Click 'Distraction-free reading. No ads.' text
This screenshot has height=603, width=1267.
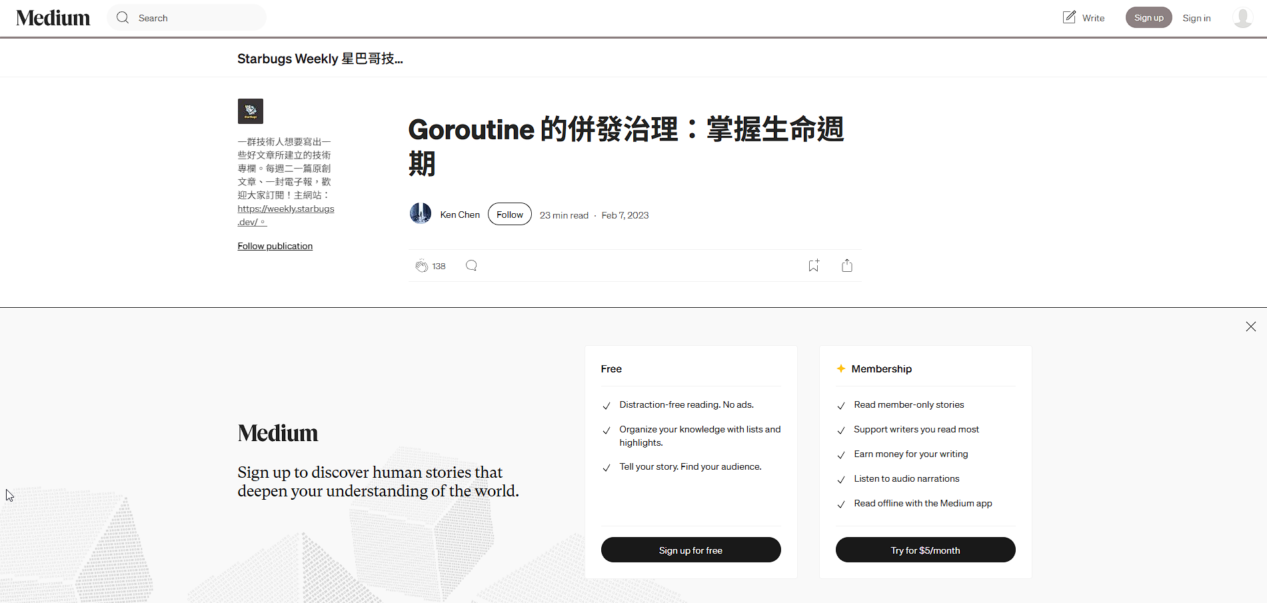pyautogui.click(x=686, y=404)
